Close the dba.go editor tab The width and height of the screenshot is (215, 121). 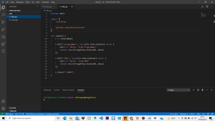pos(72,7)
